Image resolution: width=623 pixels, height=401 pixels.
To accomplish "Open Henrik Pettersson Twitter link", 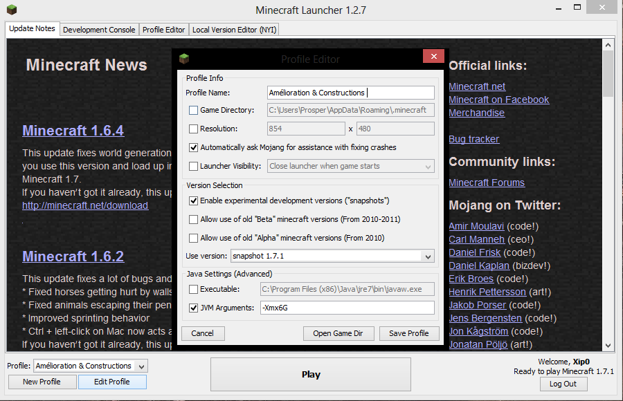I will pos(487,292).
